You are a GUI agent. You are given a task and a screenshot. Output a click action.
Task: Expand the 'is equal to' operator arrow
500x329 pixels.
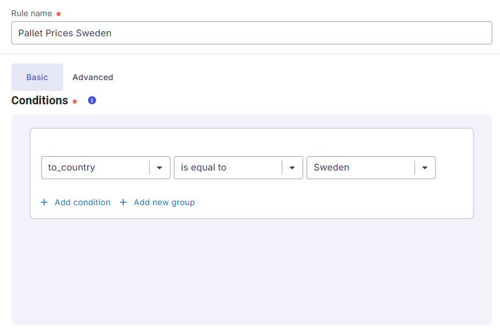[292, 168]
